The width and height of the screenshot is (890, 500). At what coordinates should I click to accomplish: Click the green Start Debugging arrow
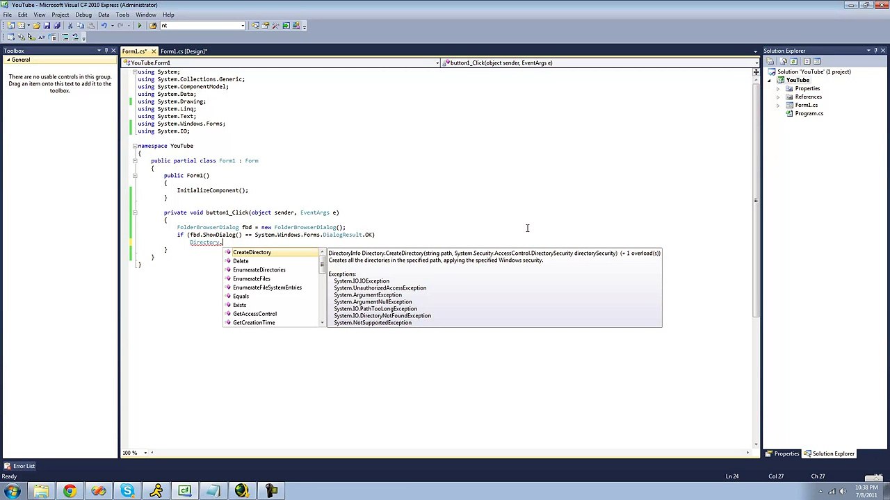tap(140, 26)
